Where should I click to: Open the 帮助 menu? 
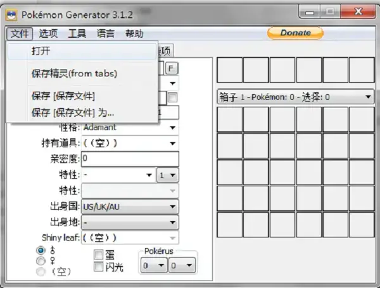click(134, 33)
